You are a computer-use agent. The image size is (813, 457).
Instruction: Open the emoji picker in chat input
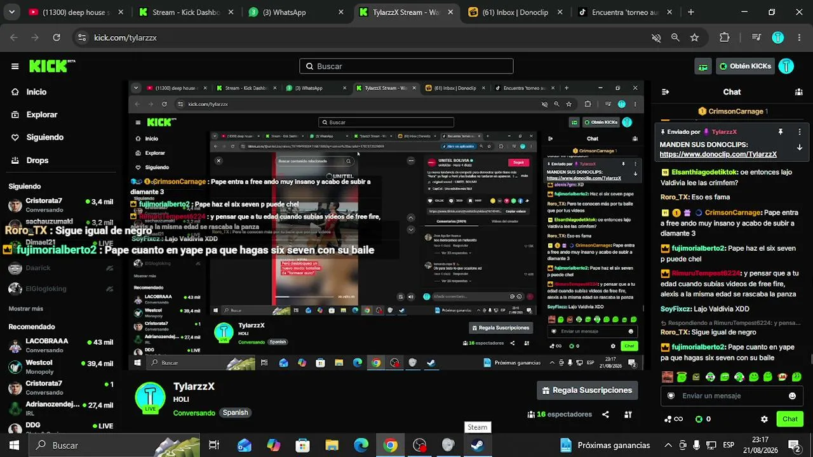(792, 396)
